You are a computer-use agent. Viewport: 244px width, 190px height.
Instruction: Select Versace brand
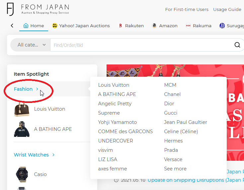coord(173,159)
